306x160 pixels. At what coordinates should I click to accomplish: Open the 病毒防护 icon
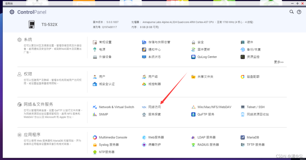click(144, 145)
